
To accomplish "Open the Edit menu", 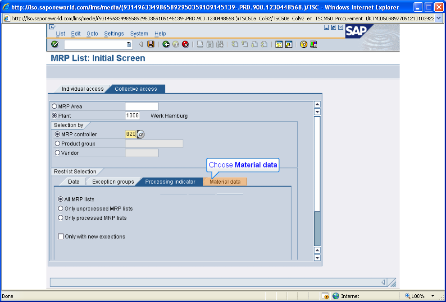I will click(x=76, y=33).
